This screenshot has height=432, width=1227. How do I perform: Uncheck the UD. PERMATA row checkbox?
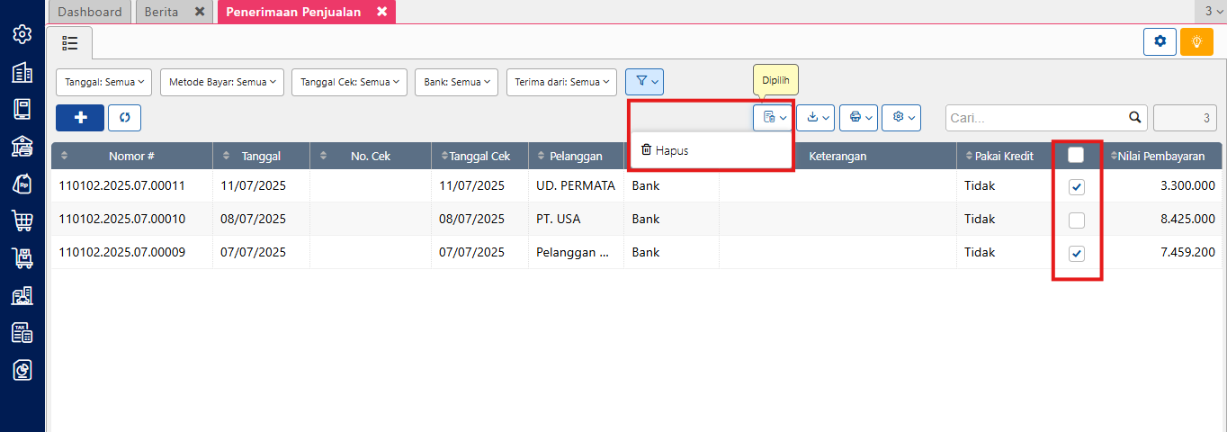click(1077, 187)
